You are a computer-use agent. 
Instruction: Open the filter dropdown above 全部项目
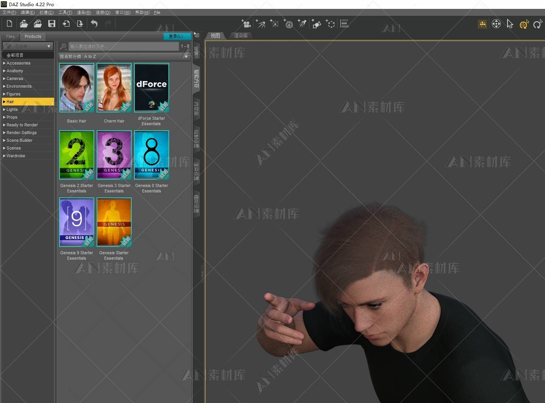27,46
